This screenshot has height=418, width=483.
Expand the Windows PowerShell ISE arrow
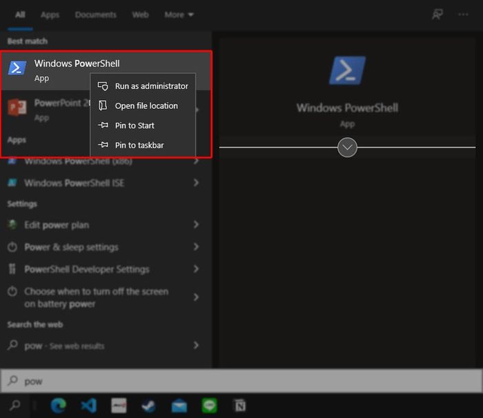[196, 183]
